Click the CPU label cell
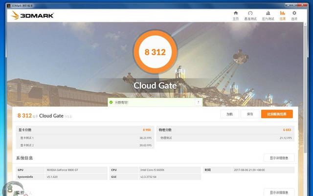The height and width of the screenshot is (196, 313). (124, 170)
